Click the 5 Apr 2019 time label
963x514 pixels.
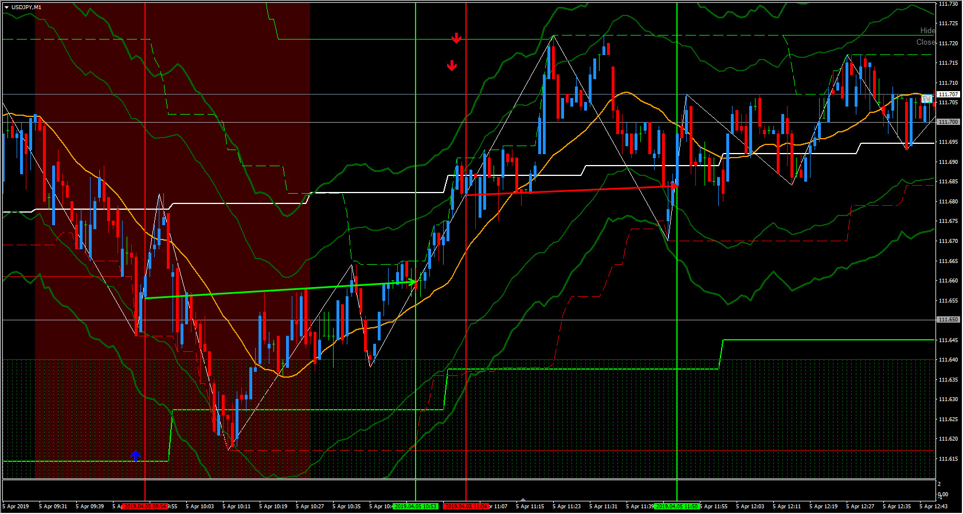15,507
